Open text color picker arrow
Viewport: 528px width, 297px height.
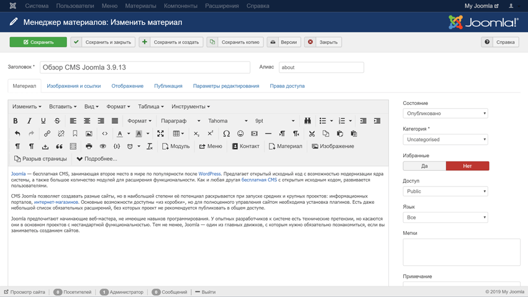tap(129, 134)
